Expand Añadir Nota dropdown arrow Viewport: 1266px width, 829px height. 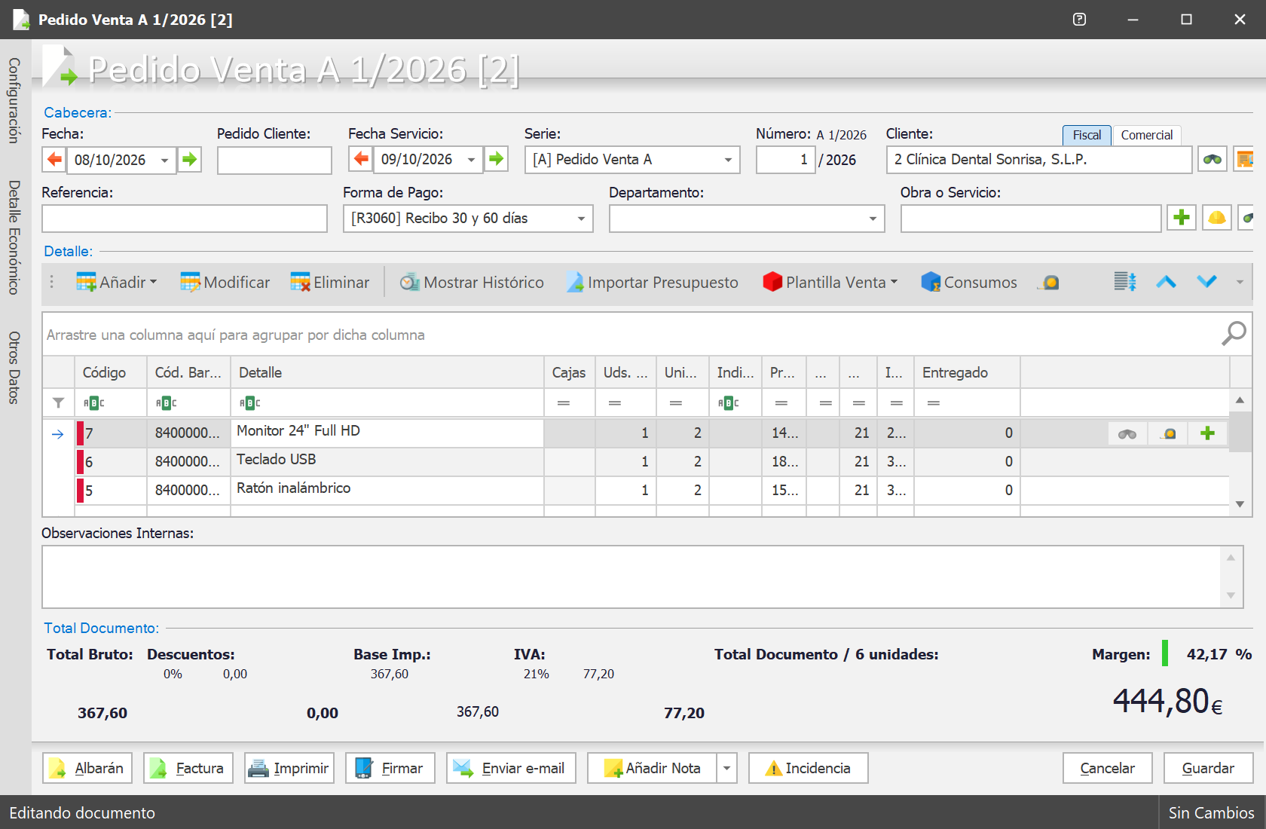[726, 768]
